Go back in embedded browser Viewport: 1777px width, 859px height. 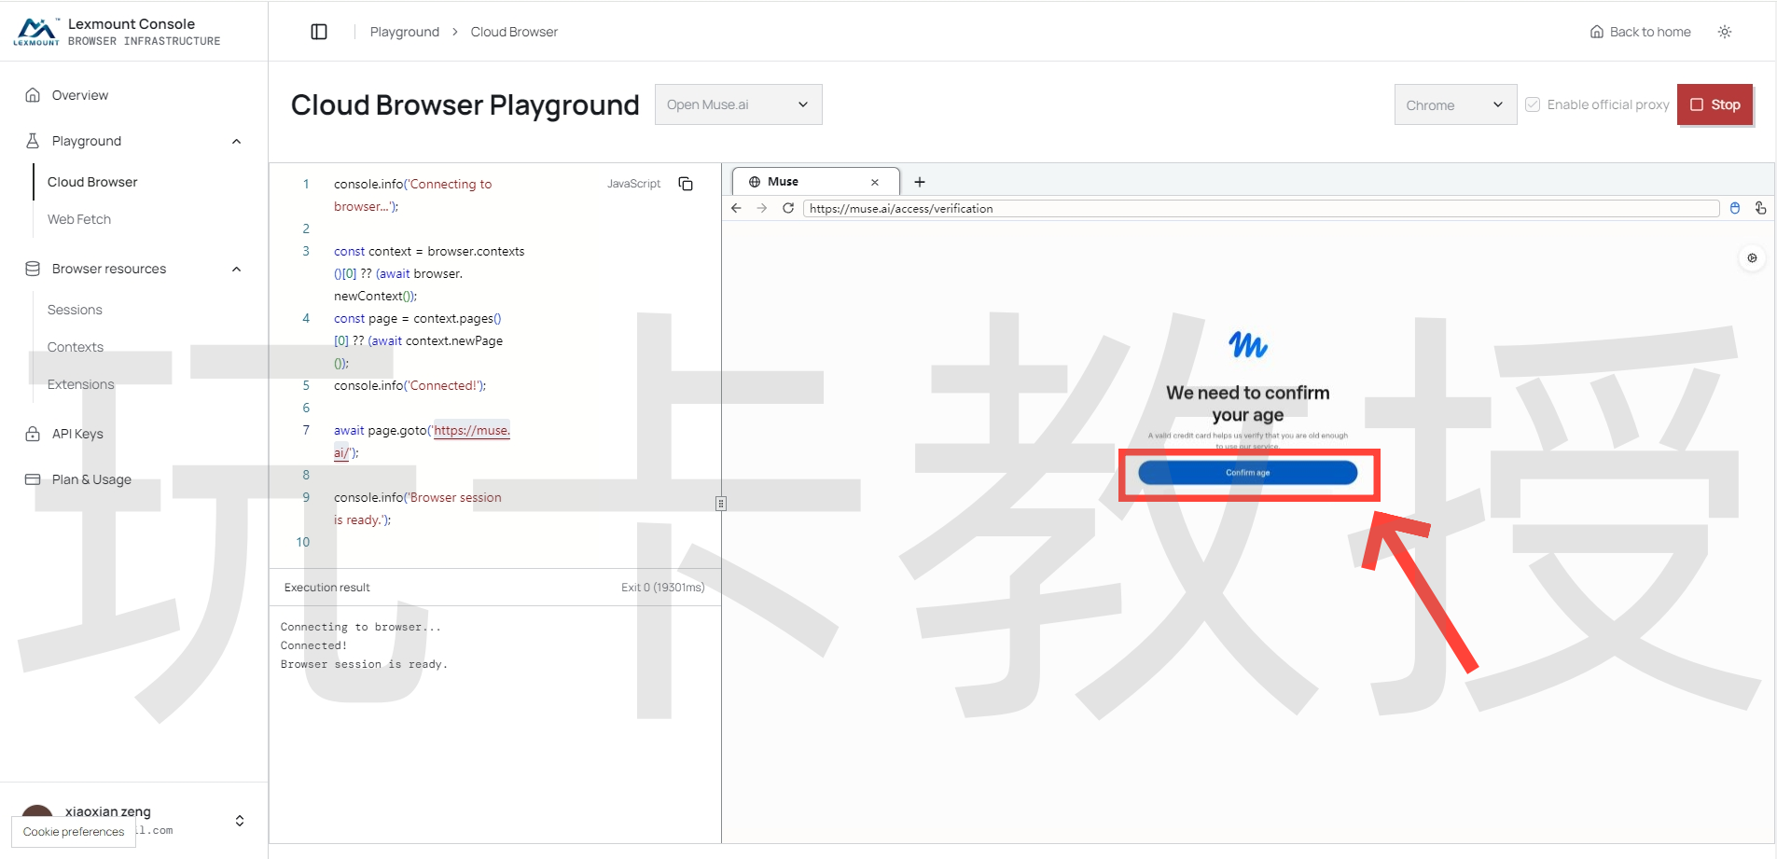pyautogui.click(x=736, y=208)
